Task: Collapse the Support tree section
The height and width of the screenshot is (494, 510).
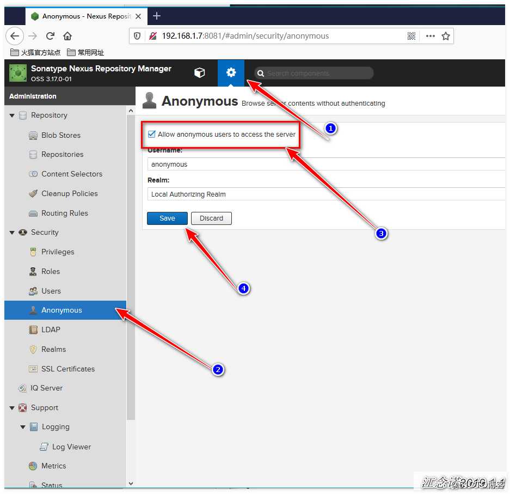Action: pos(12,408)
